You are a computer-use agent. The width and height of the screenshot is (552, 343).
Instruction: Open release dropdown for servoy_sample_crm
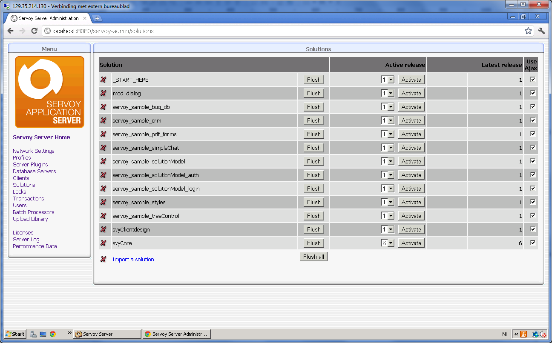click(x=388, y=120)
